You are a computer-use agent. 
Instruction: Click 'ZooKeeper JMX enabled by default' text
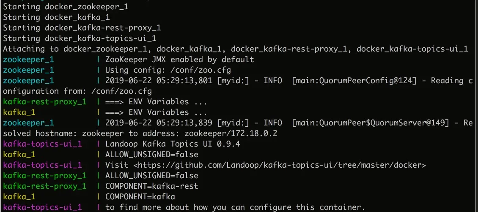click(x=179, y=60)
